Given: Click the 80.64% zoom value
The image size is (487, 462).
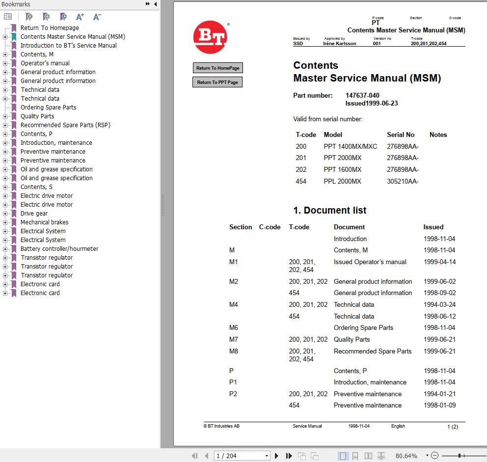Looking at the screenshot, I should (x=406, y=456).
